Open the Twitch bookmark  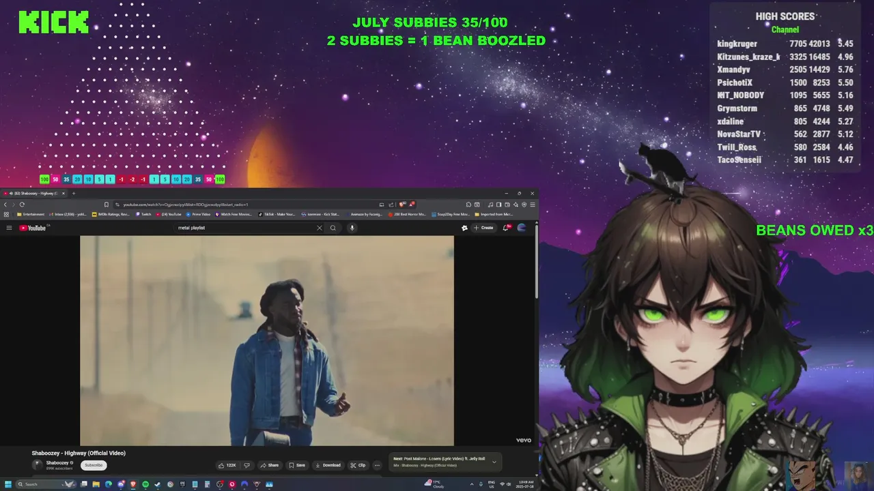143,214
